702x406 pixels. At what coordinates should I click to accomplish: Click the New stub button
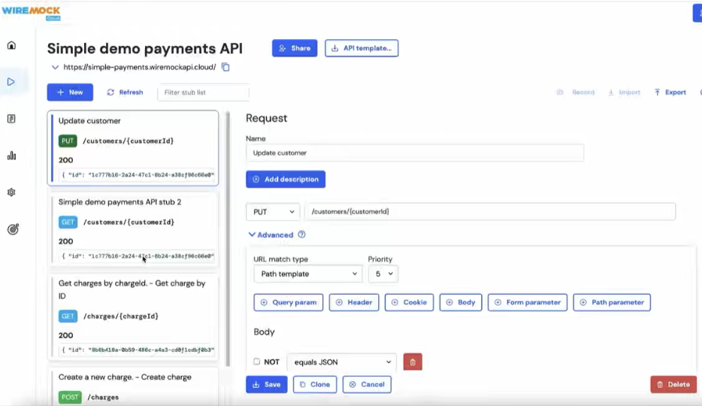click(70, 92)
